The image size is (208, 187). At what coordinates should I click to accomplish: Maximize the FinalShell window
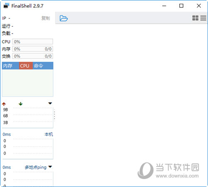181,6
